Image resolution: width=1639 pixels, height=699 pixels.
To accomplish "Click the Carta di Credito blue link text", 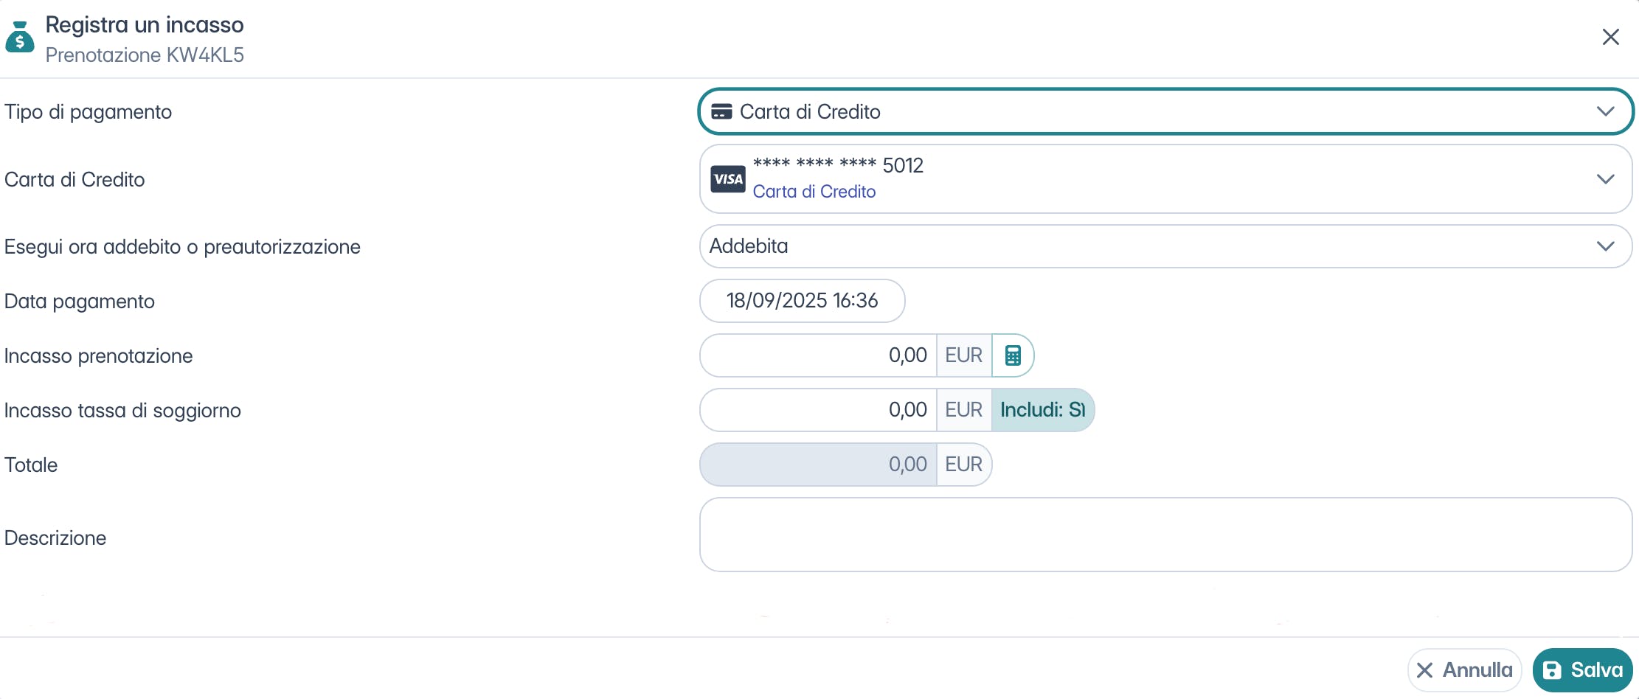I will coord(814,192).
